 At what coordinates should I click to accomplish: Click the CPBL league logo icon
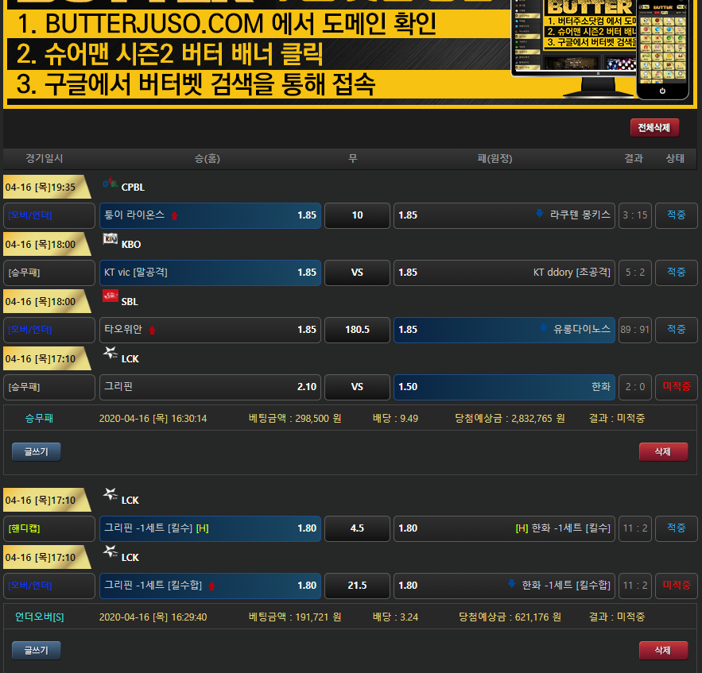point(110,185)
